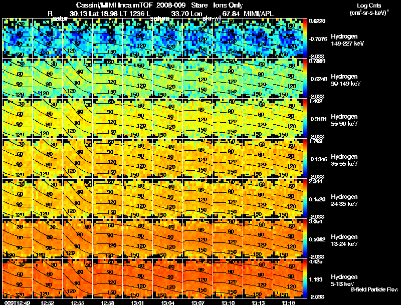Click the '0.6228' colorbar maximum value
401x305 pixels.
tap(317, 21)
